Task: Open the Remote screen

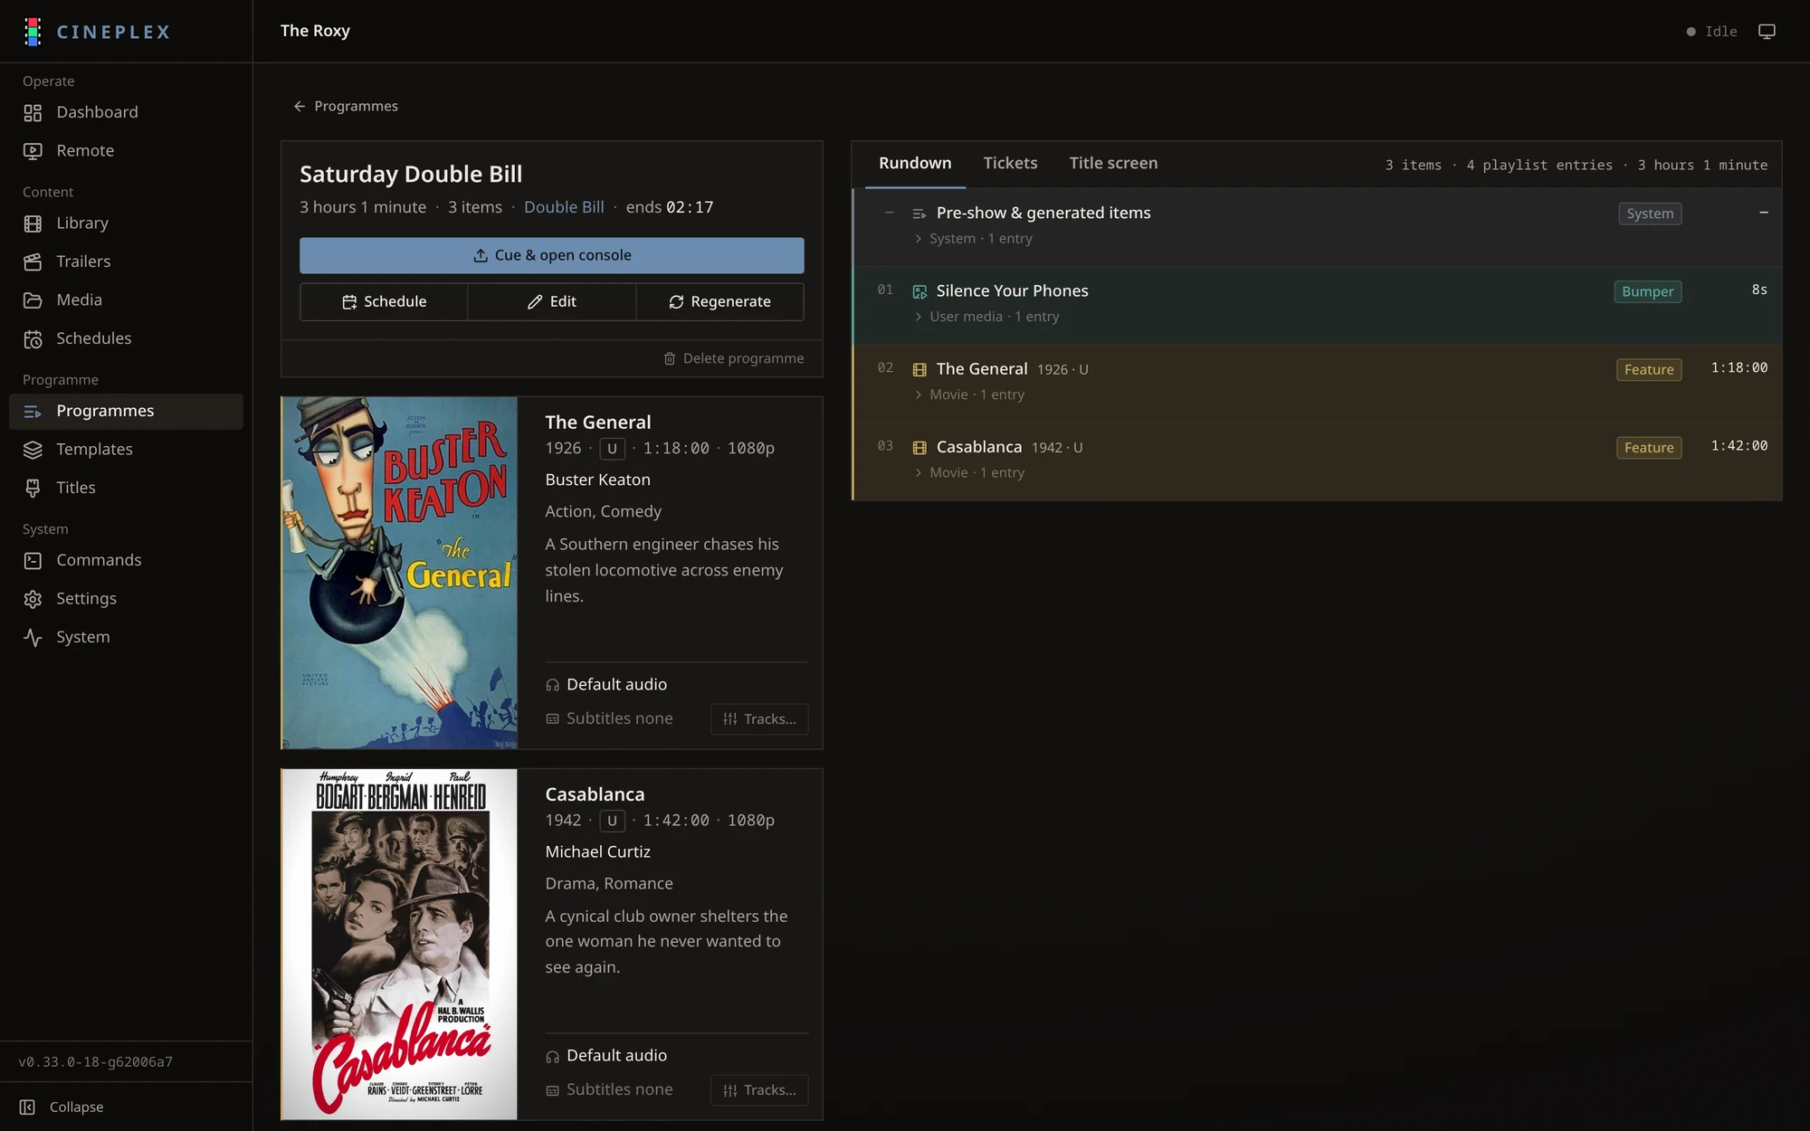Action: [126, 151]
